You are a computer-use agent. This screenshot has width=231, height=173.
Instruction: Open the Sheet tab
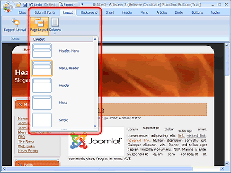tap(110, 12)
